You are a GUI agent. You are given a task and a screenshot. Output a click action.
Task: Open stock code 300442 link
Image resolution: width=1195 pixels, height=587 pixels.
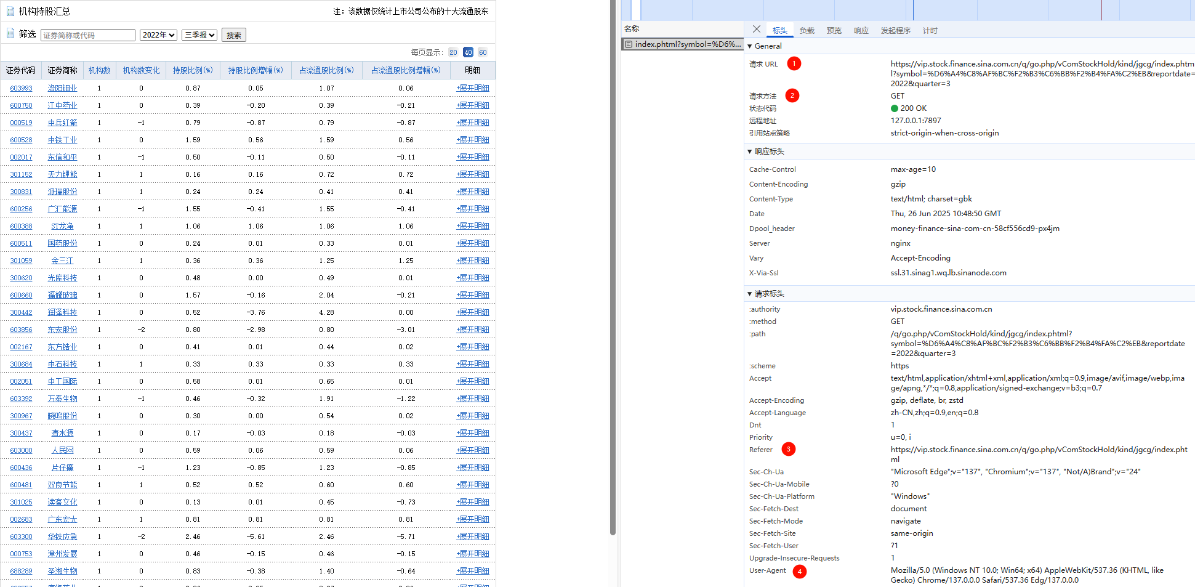pyautogui.click(x=21, y=312)
